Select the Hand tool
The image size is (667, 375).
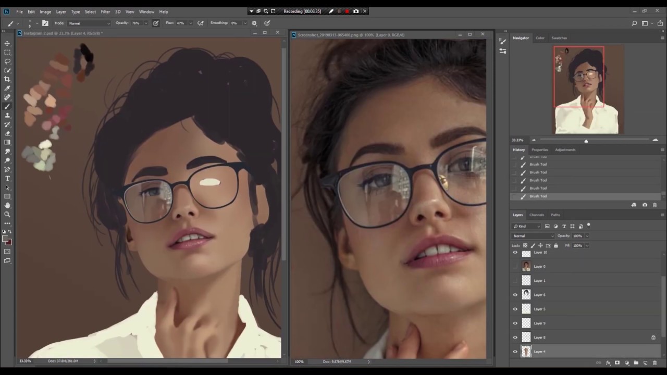click(x=7, y=205)
